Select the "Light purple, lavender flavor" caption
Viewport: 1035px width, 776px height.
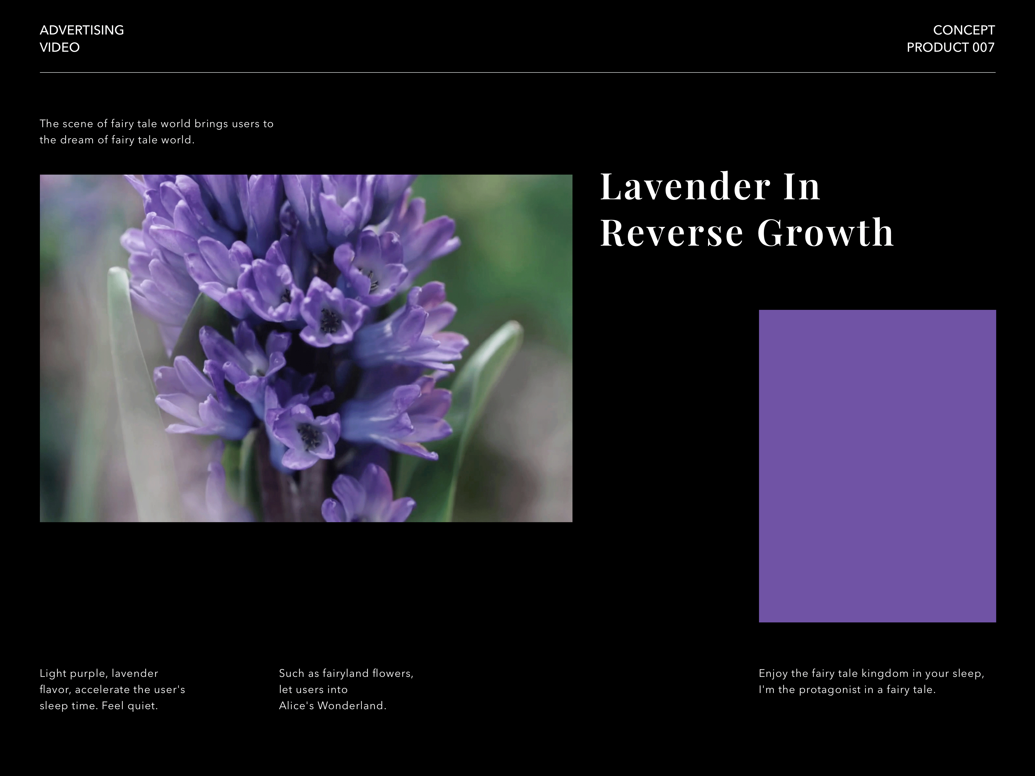click(112, 690)
